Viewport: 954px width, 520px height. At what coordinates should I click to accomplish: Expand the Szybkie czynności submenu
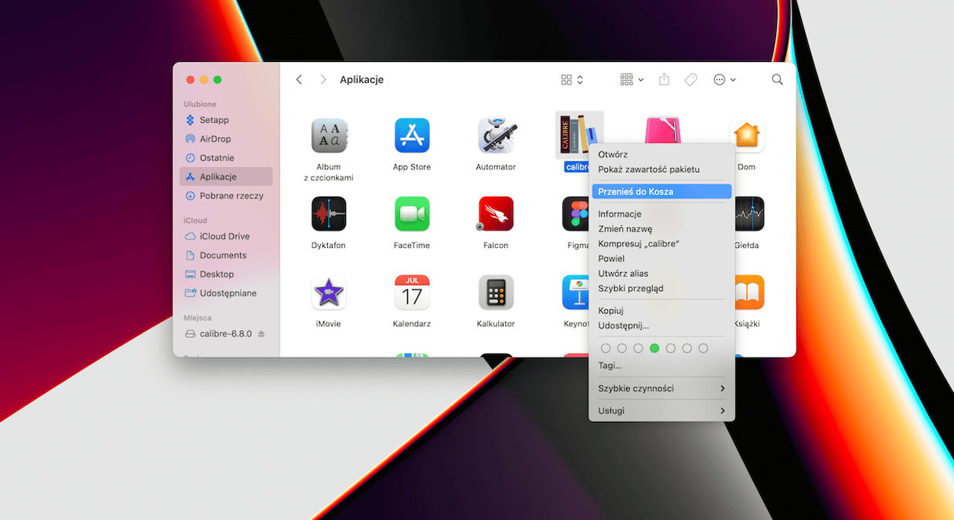662,388
